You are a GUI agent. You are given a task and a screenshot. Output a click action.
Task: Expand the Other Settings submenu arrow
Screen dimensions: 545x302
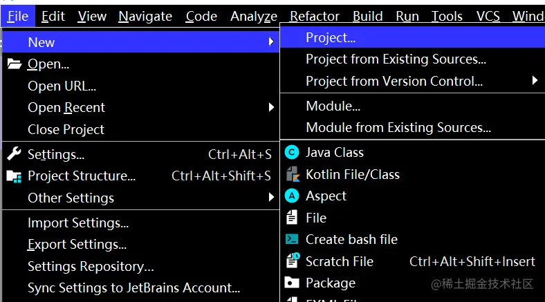(271, 198)
